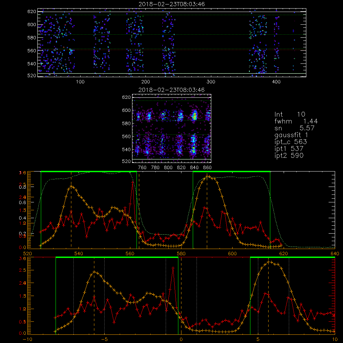The image size is (343, 343).
Task: Select the 'ipt2 590' readout line
Action: (x=289, y=155)
